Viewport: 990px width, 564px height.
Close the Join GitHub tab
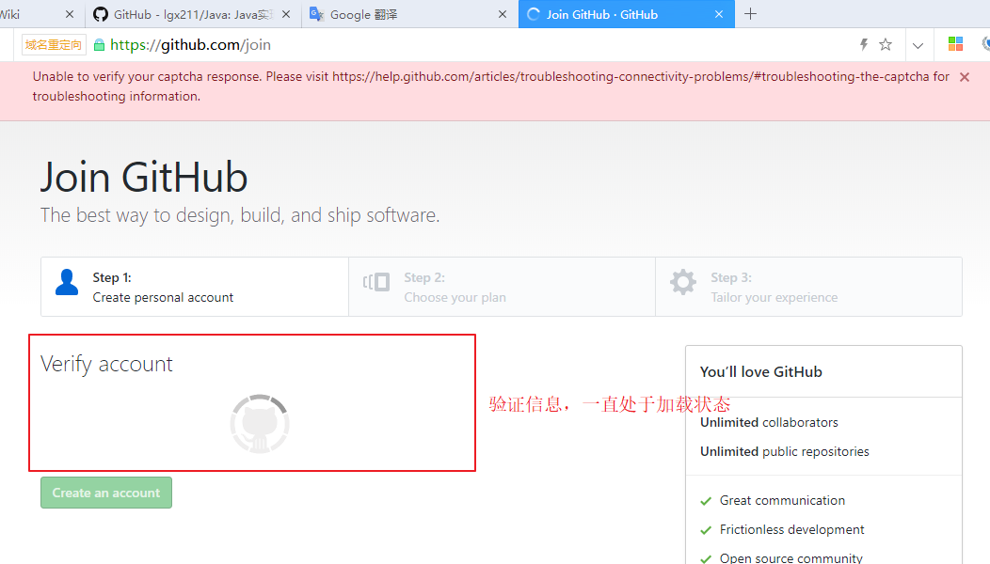(x=719, y=14)
